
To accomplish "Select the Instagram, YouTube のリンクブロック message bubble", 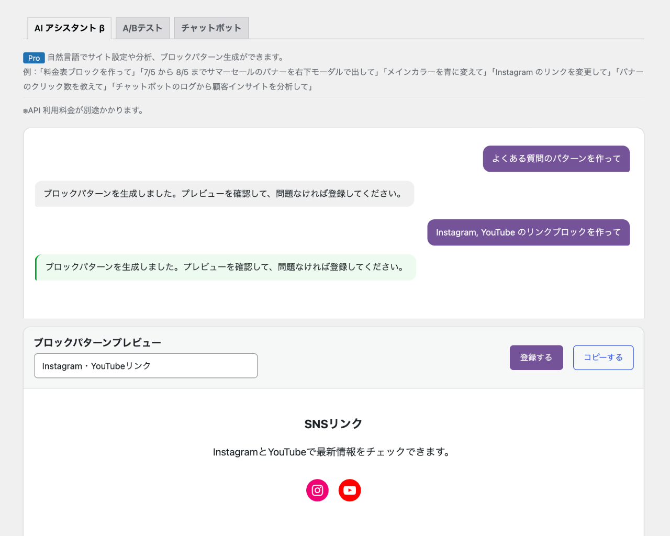I will tap(529, 232).
